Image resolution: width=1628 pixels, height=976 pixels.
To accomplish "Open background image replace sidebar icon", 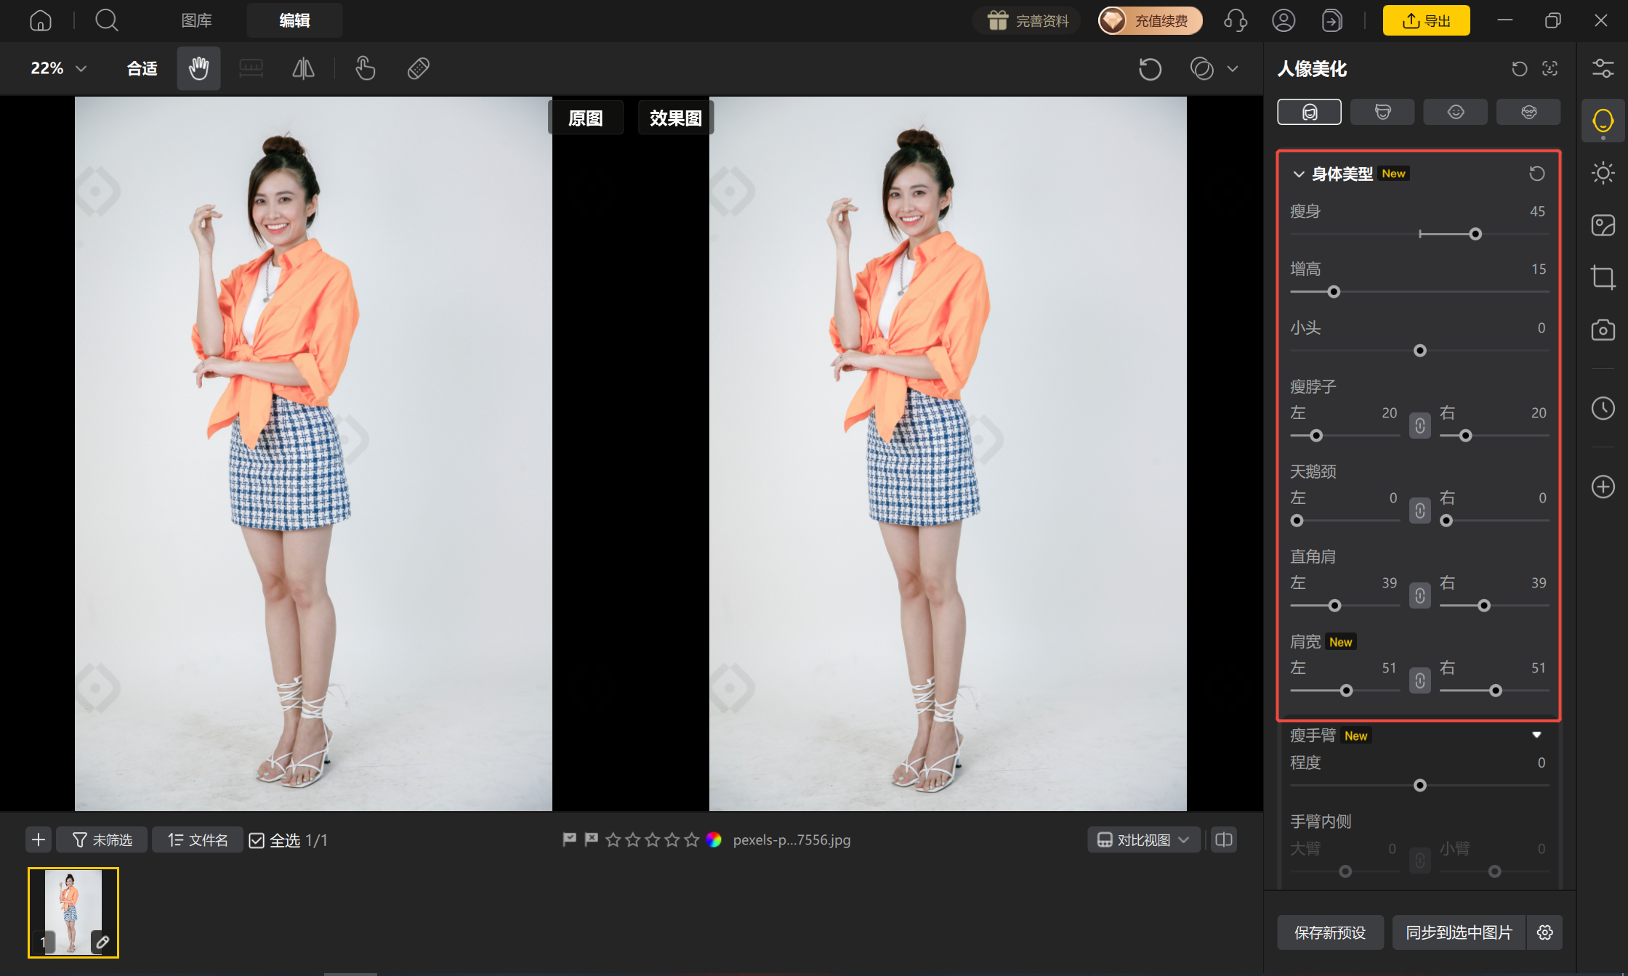I will click(x=1603, y=225).
